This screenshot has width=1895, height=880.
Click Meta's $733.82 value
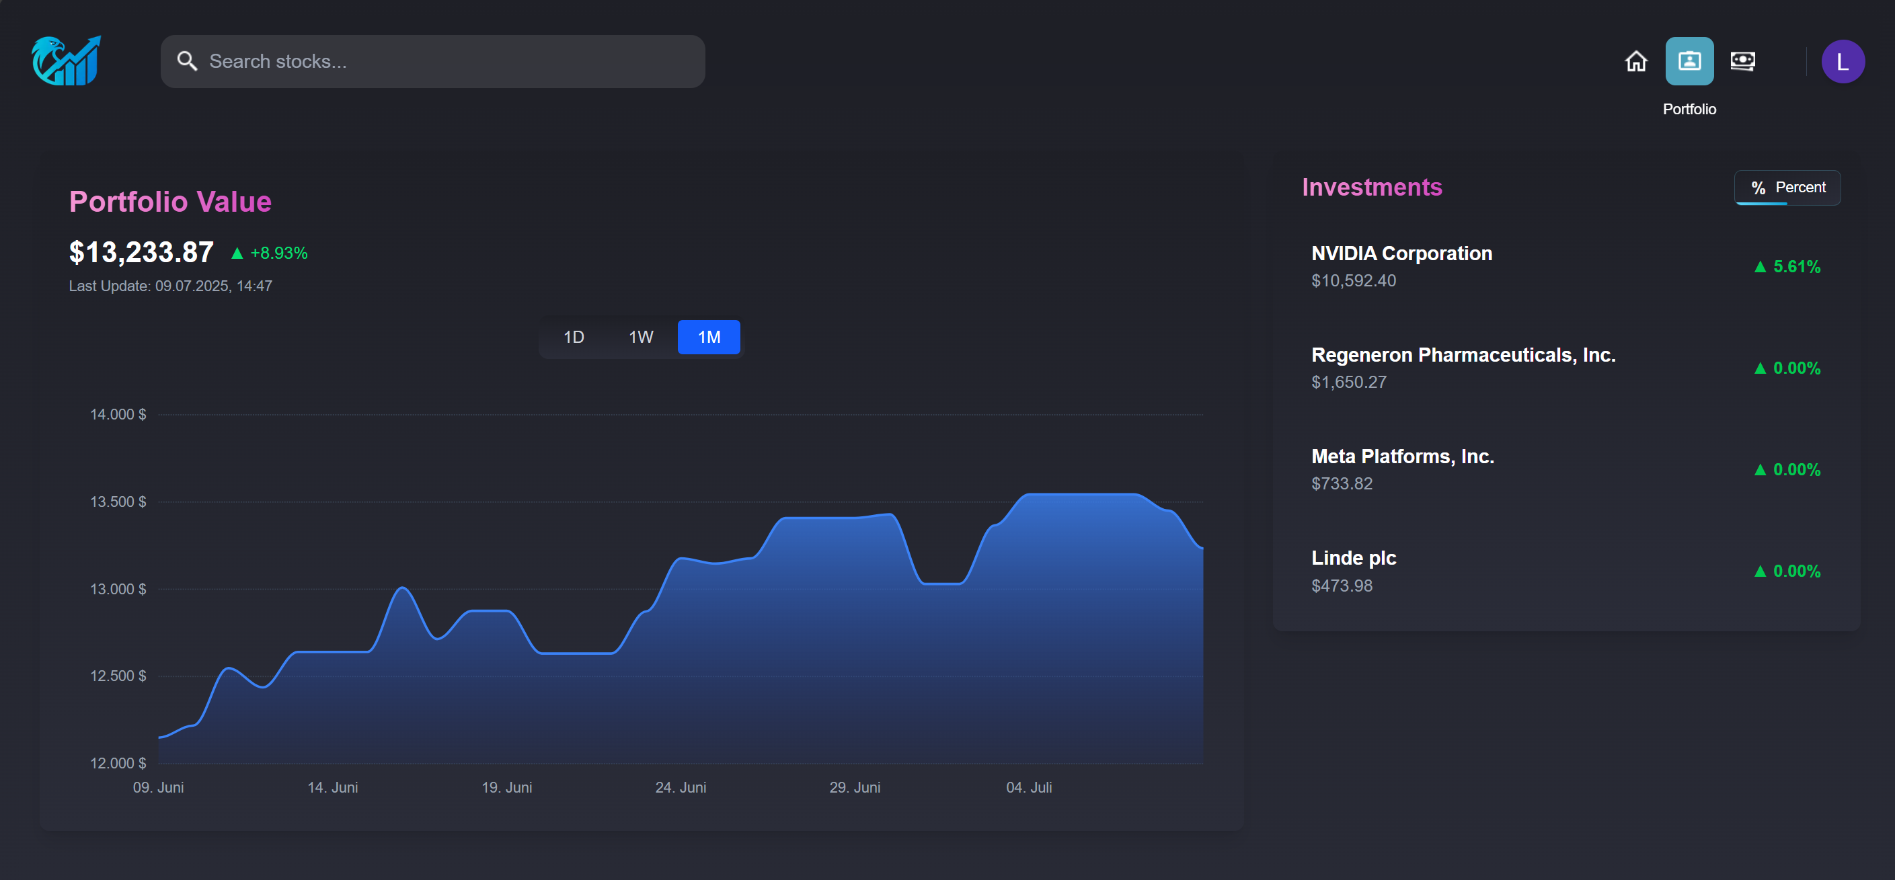[1342, 484]
